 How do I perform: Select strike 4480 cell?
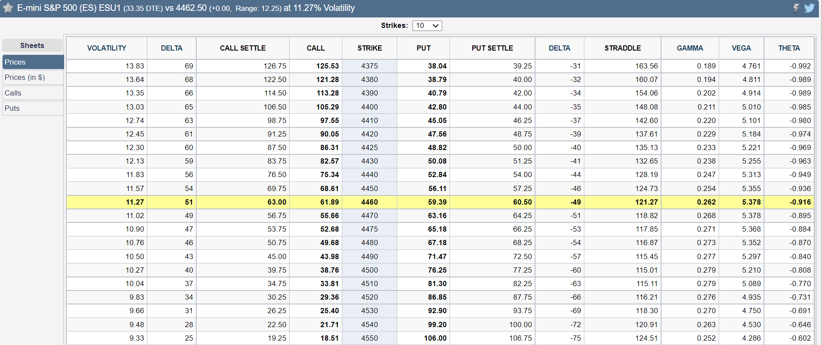coord(370,243)
